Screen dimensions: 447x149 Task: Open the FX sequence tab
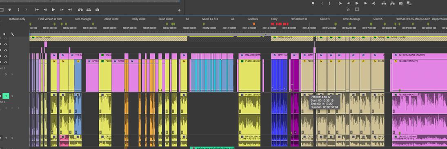click(187, 19)
